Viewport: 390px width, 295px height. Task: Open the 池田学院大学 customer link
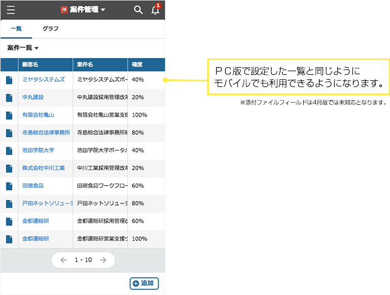[x=38, y=150]
